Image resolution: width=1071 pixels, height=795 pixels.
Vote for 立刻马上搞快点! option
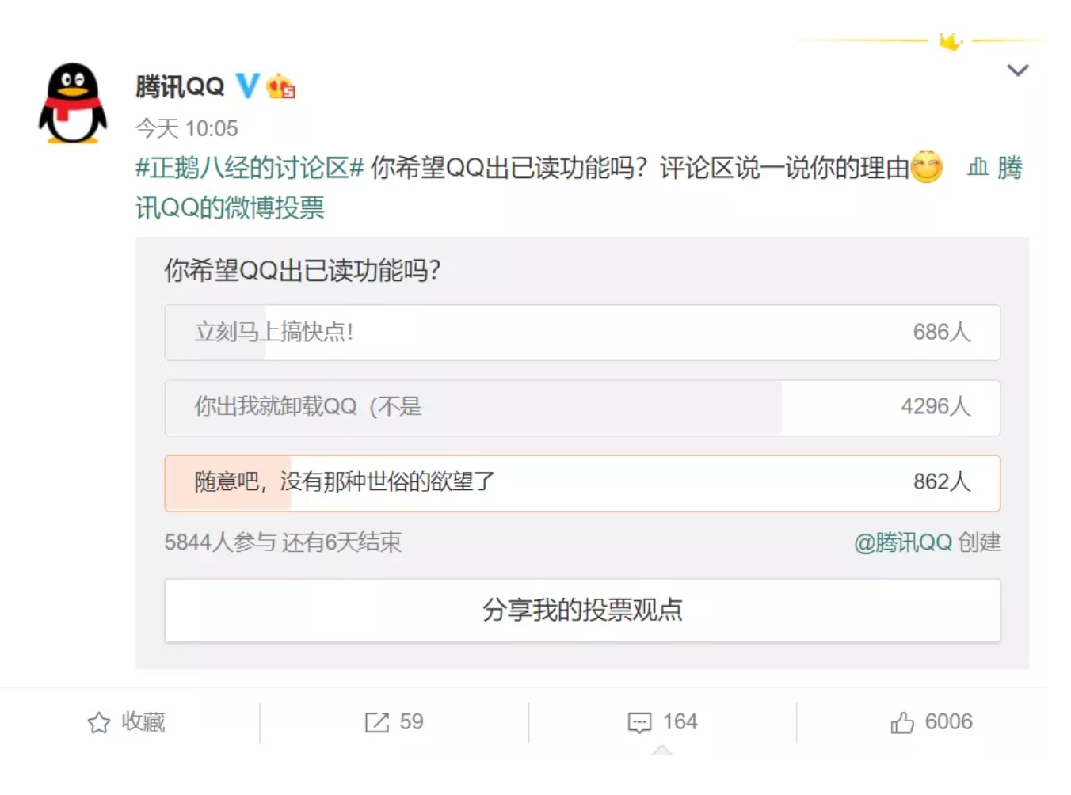coord(581,333)
